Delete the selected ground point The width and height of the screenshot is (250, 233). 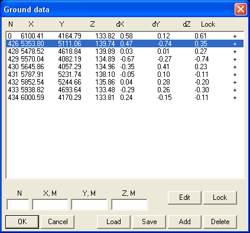[x=220, y=222]
